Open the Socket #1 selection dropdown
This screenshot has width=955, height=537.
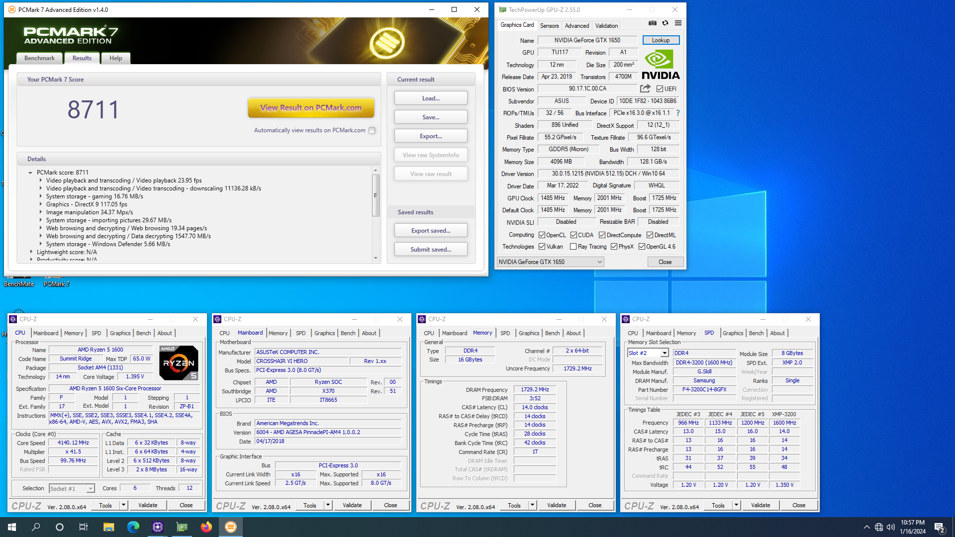point(72,489)
